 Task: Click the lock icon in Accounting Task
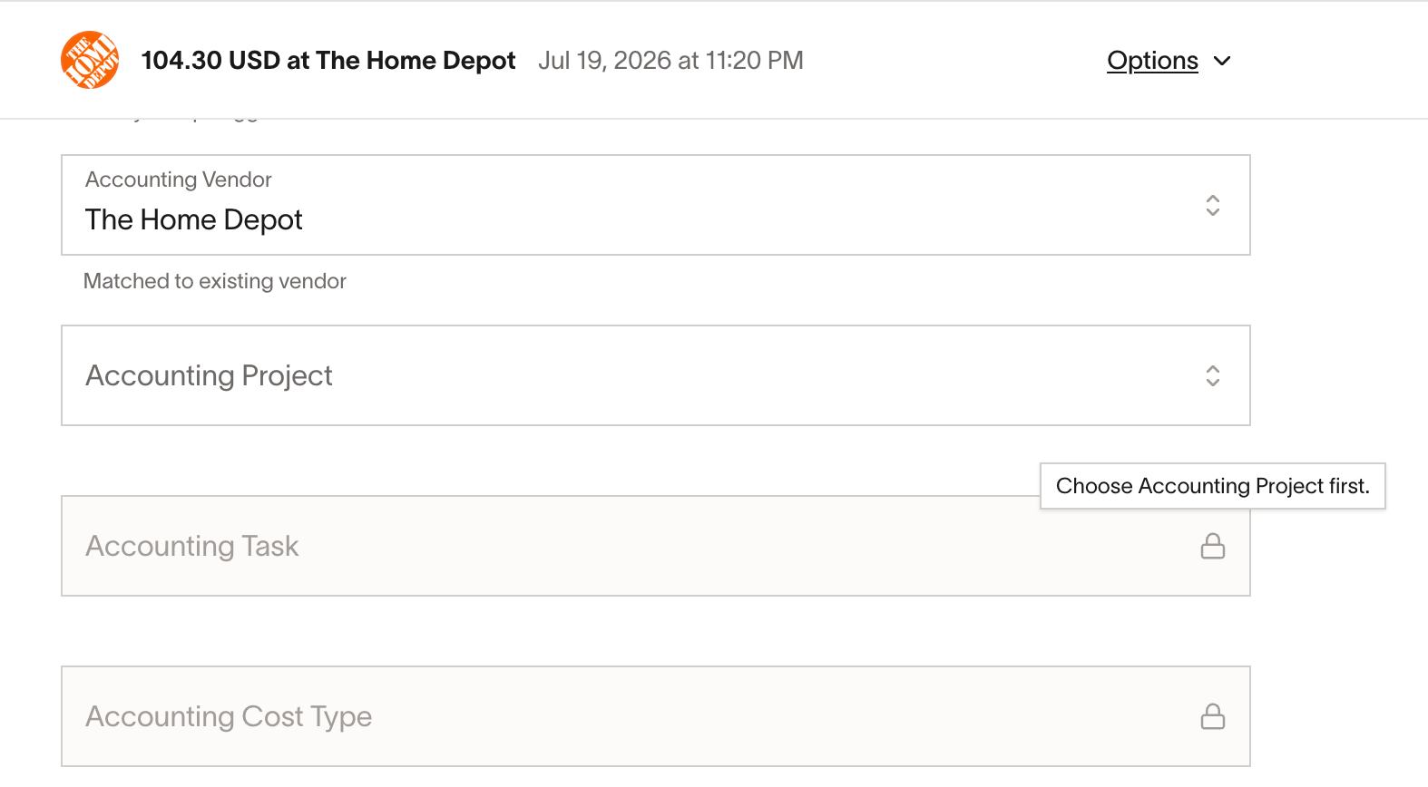[1213, 546]
